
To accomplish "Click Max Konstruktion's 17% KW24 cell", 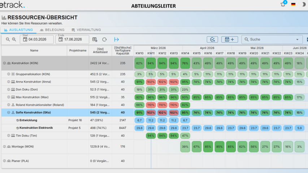I will click(300, 97).
